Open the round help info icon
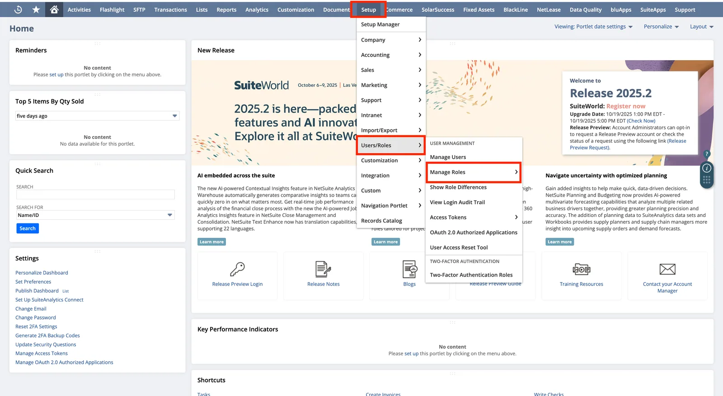 (x=707, y=168)
